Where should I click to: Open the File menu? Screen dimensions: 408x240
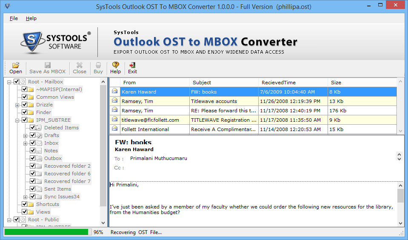pos(14,18)
